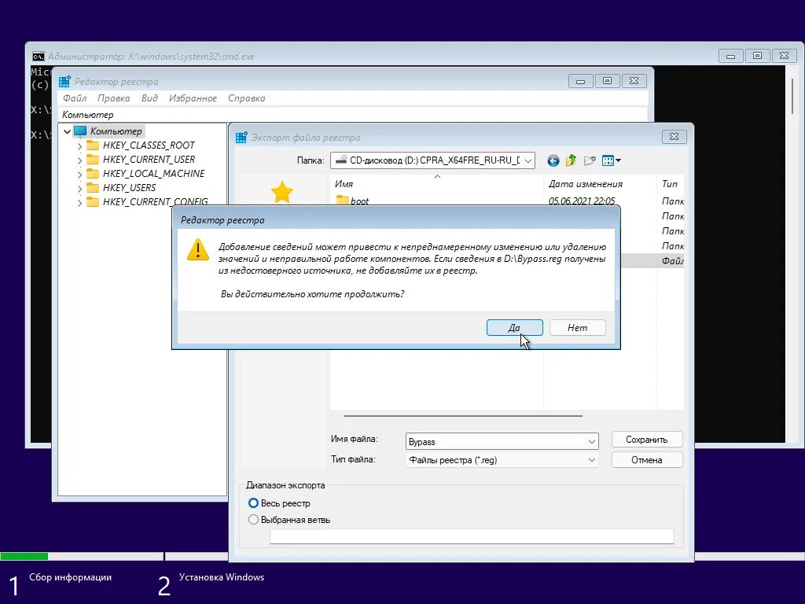Screen dimensions: 805x604
Task: Click the green setup progress bar
Action: [x=24, y=556]
